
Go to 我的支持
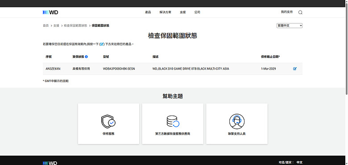coord(287,12)
